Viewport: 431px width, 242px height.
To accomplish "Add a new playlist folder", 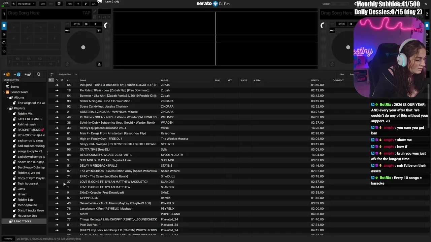I will coord(28,74).
